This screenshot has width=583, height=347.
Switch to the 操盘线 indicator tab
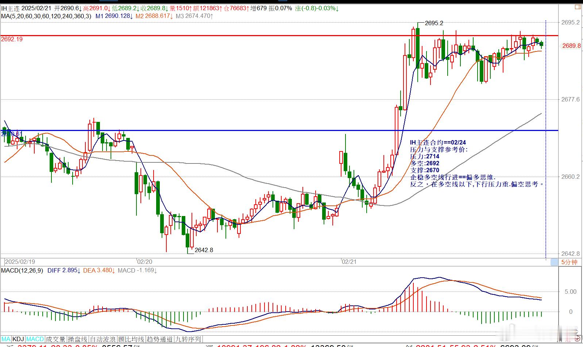tap(78, 339)
